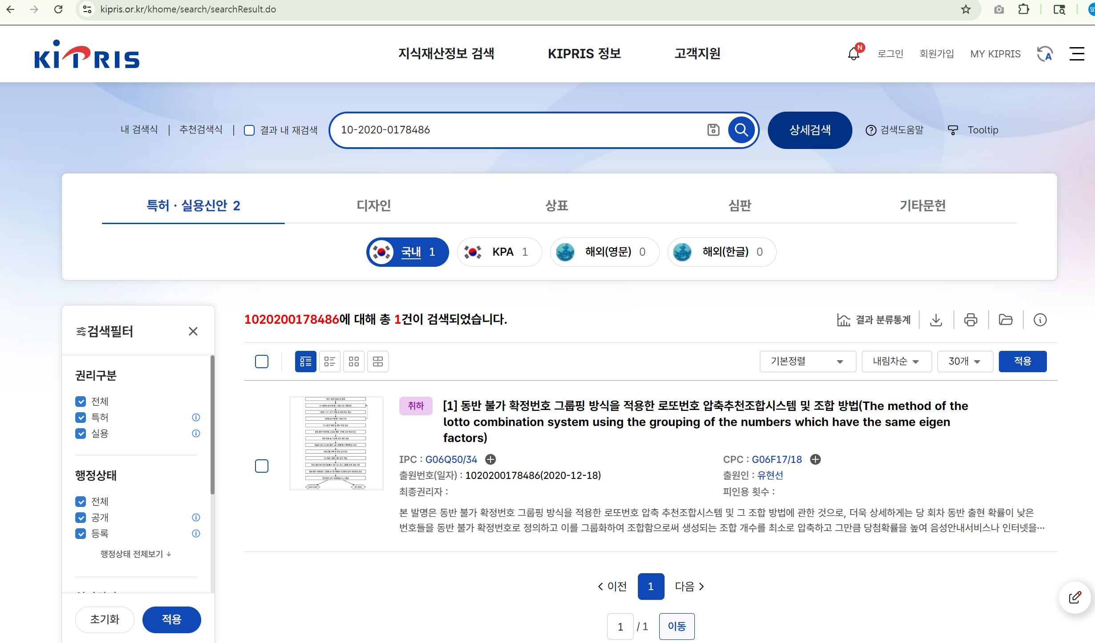This screenshot has height=643, width=1095.
Task: Click the magnifier search button
Action: pyautogui.click(x=741, y=130)
